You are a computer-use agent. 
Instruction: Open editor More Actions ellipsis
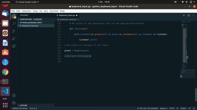(x=193, y=15)
